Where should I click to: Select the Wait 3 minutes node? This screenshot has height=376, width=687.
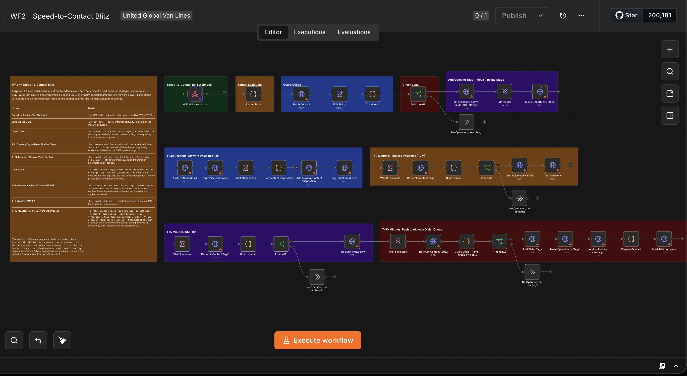click(182, 244)
